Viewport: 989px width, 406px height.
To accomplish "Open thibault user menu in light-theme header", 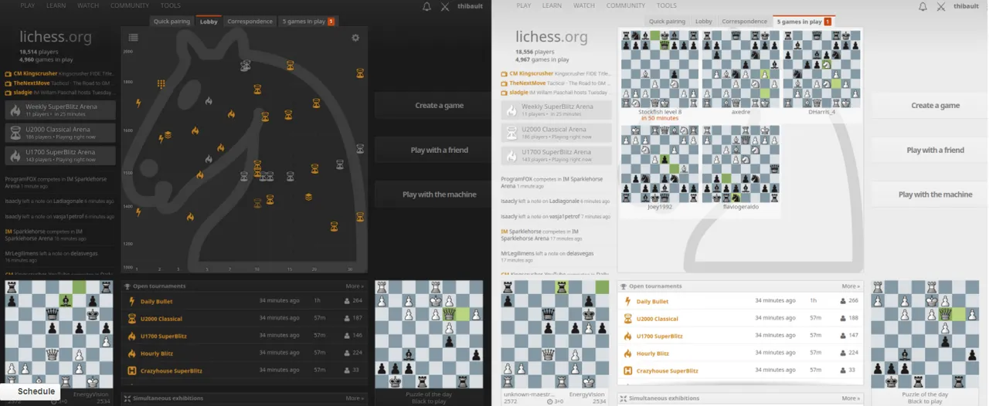I will pyautogui.click(x=965, y=6).
